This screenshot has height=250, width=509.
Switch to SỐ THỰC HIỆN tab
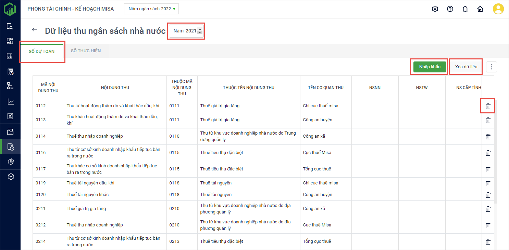pos(86,51)
